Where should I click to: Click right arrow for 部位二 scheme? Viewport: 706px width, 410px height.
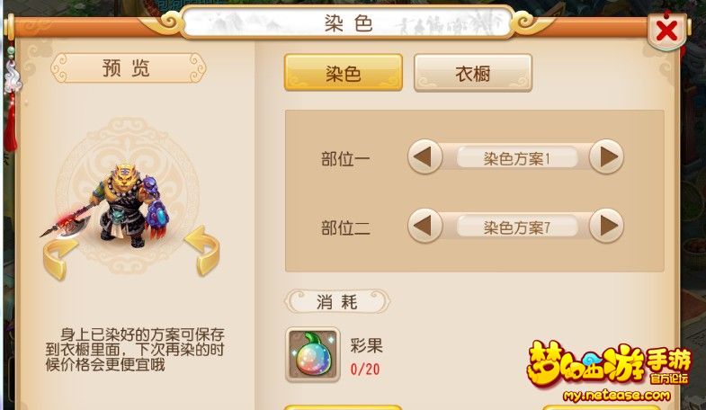(x=606, y=226)
